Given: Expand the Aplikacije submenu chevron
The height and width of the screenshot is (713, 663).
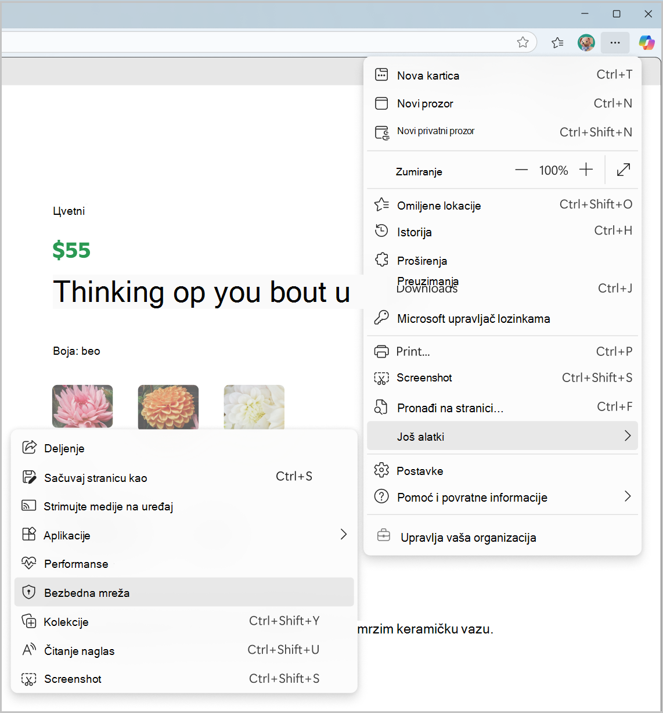Looking at the screenshot, I should (344, 534).
